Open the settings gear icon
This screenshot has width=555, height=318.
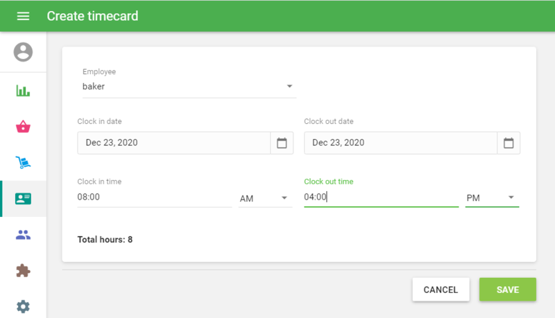click(23, 306)
